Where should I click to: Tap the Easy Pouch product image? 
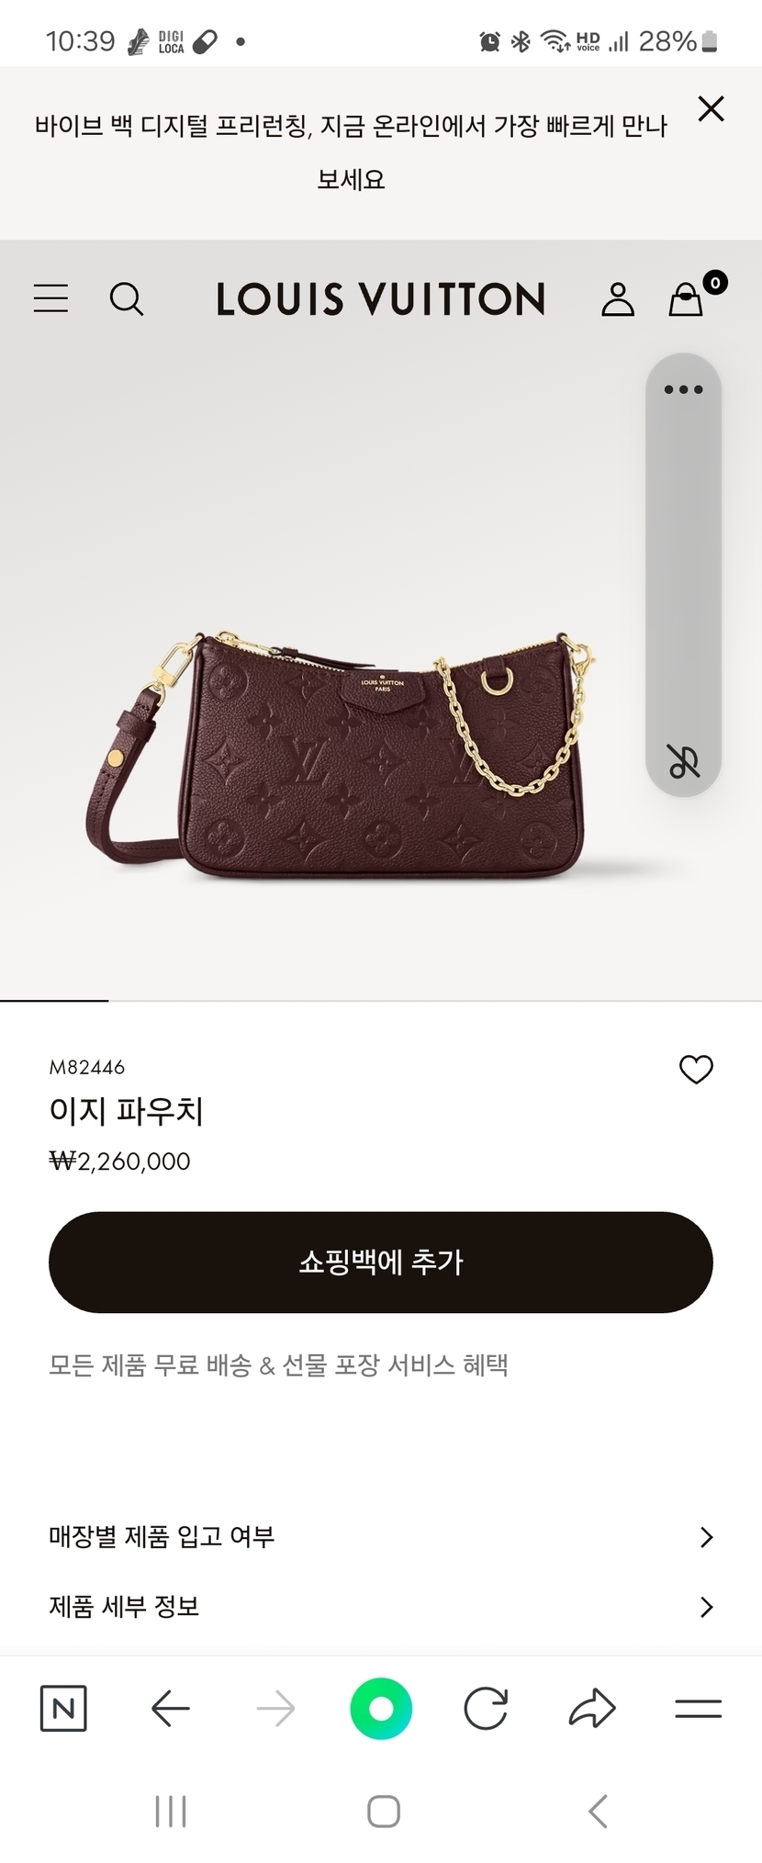(x=342, y=755)
